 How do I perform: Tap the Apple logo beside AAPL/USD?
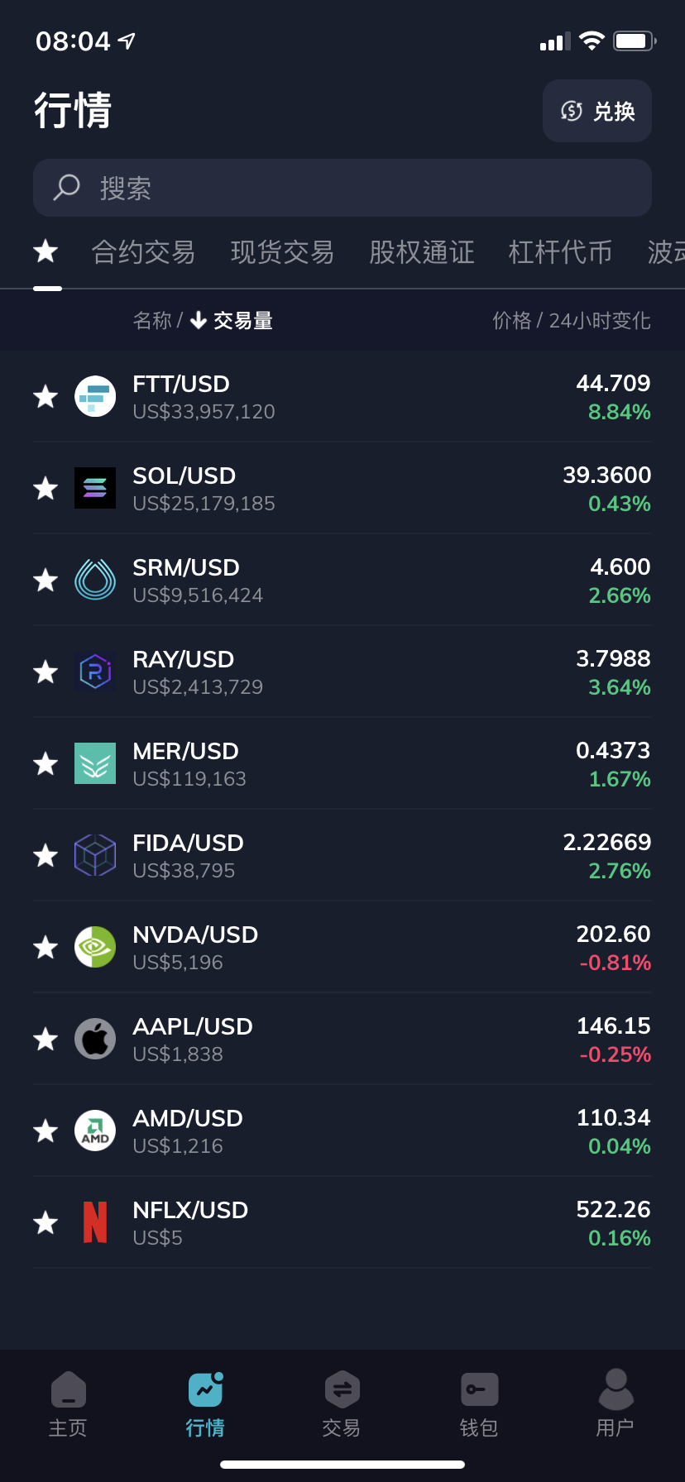click(x=95, y=1039)
